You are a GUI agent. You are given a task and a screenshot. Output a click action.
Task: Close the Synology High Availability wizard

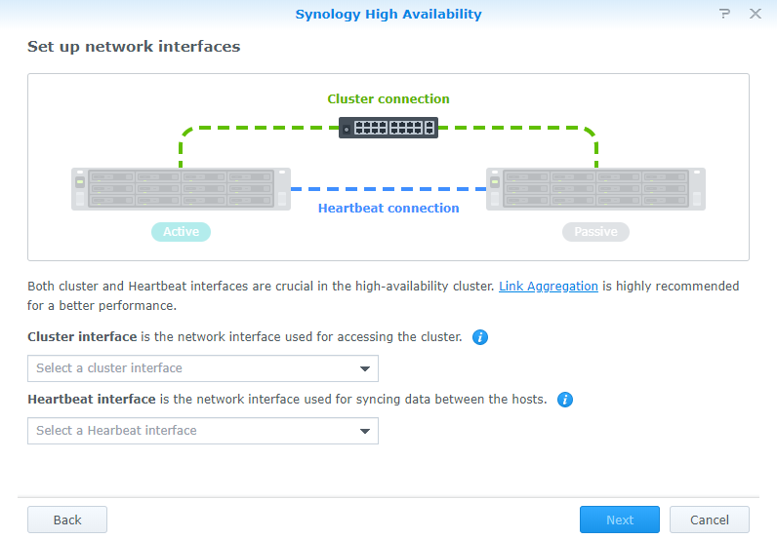tap(756, 14)
